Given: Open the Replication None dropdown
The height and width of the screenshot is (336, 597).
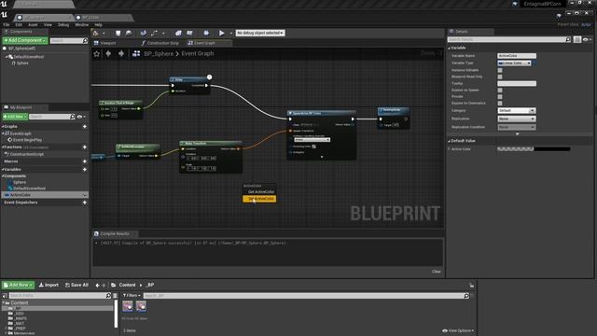Looking at the screenshot, I should point(517,119).
